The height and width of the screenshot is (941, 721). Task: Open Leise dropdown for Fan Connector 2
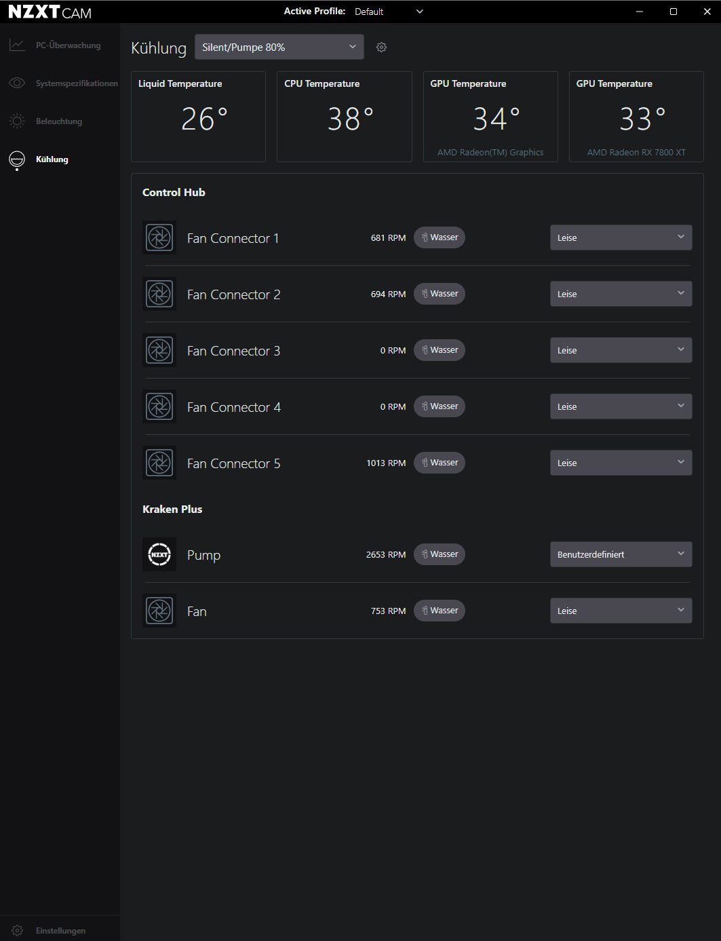(x=621, y=294)
